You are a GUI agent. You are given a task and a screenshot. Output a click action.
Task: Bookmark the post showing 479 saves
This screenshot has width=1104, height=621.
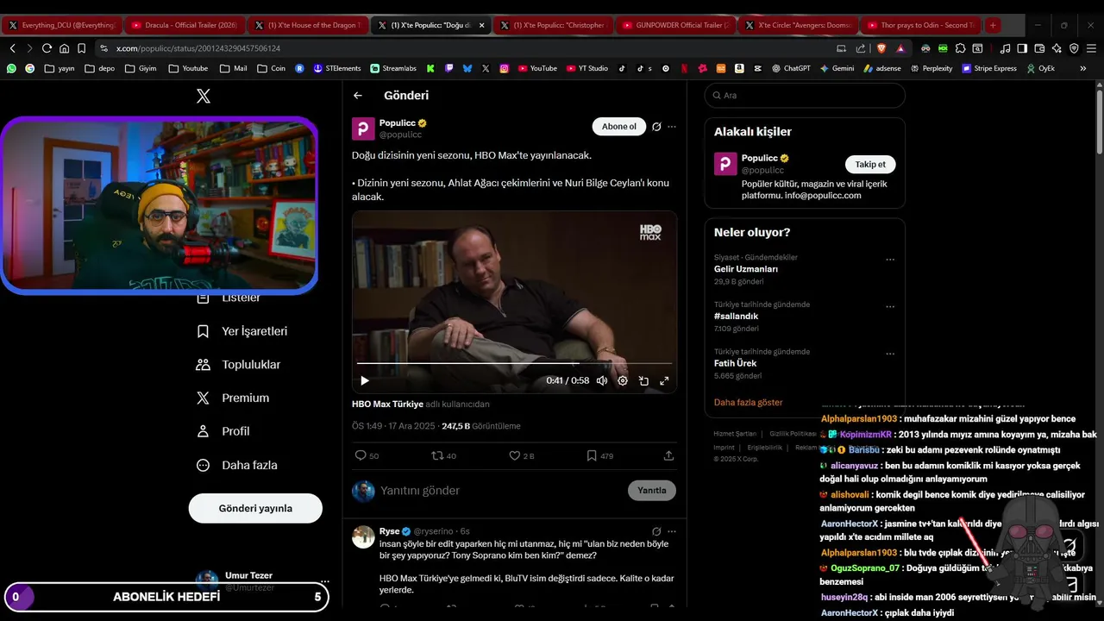pyautogui.click(x=599, y=455)
